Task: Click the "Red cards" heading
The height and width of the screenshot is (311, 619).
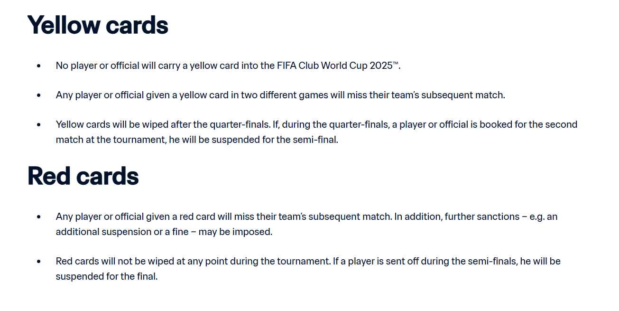Action: coord(83,176)
